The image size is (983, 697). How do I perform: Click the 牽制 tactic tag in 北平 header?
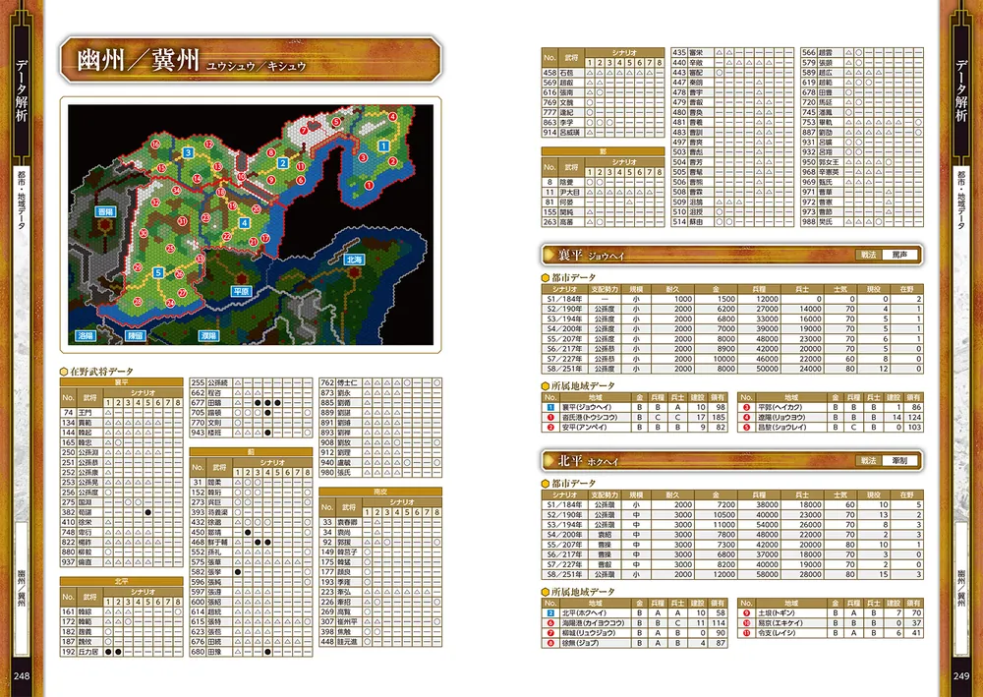[x=899, y=461]
